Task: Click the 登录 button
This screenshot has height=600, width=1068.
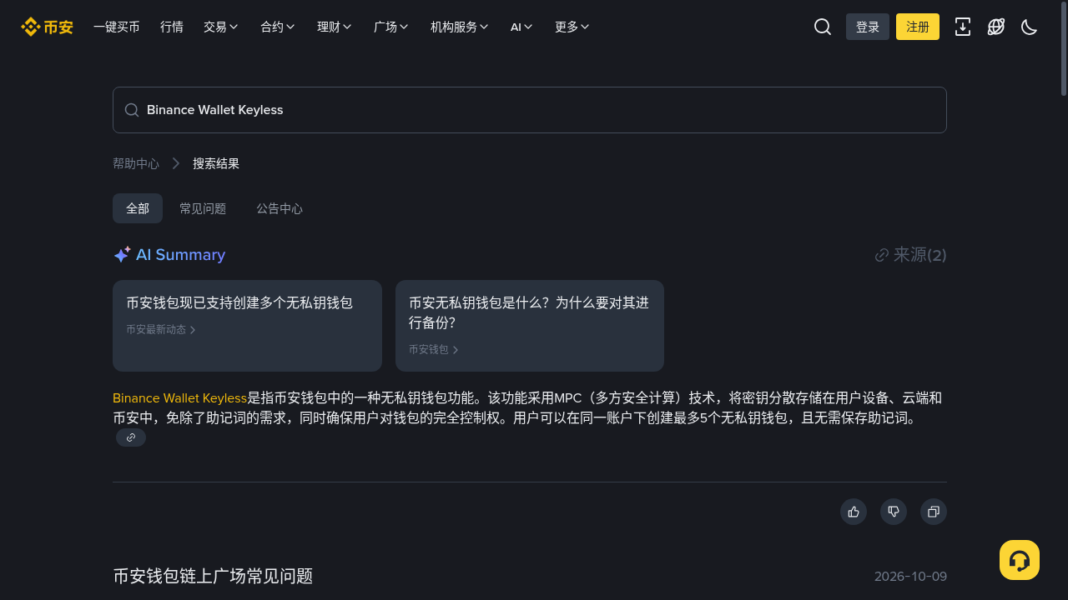Action: coord(868,27)
